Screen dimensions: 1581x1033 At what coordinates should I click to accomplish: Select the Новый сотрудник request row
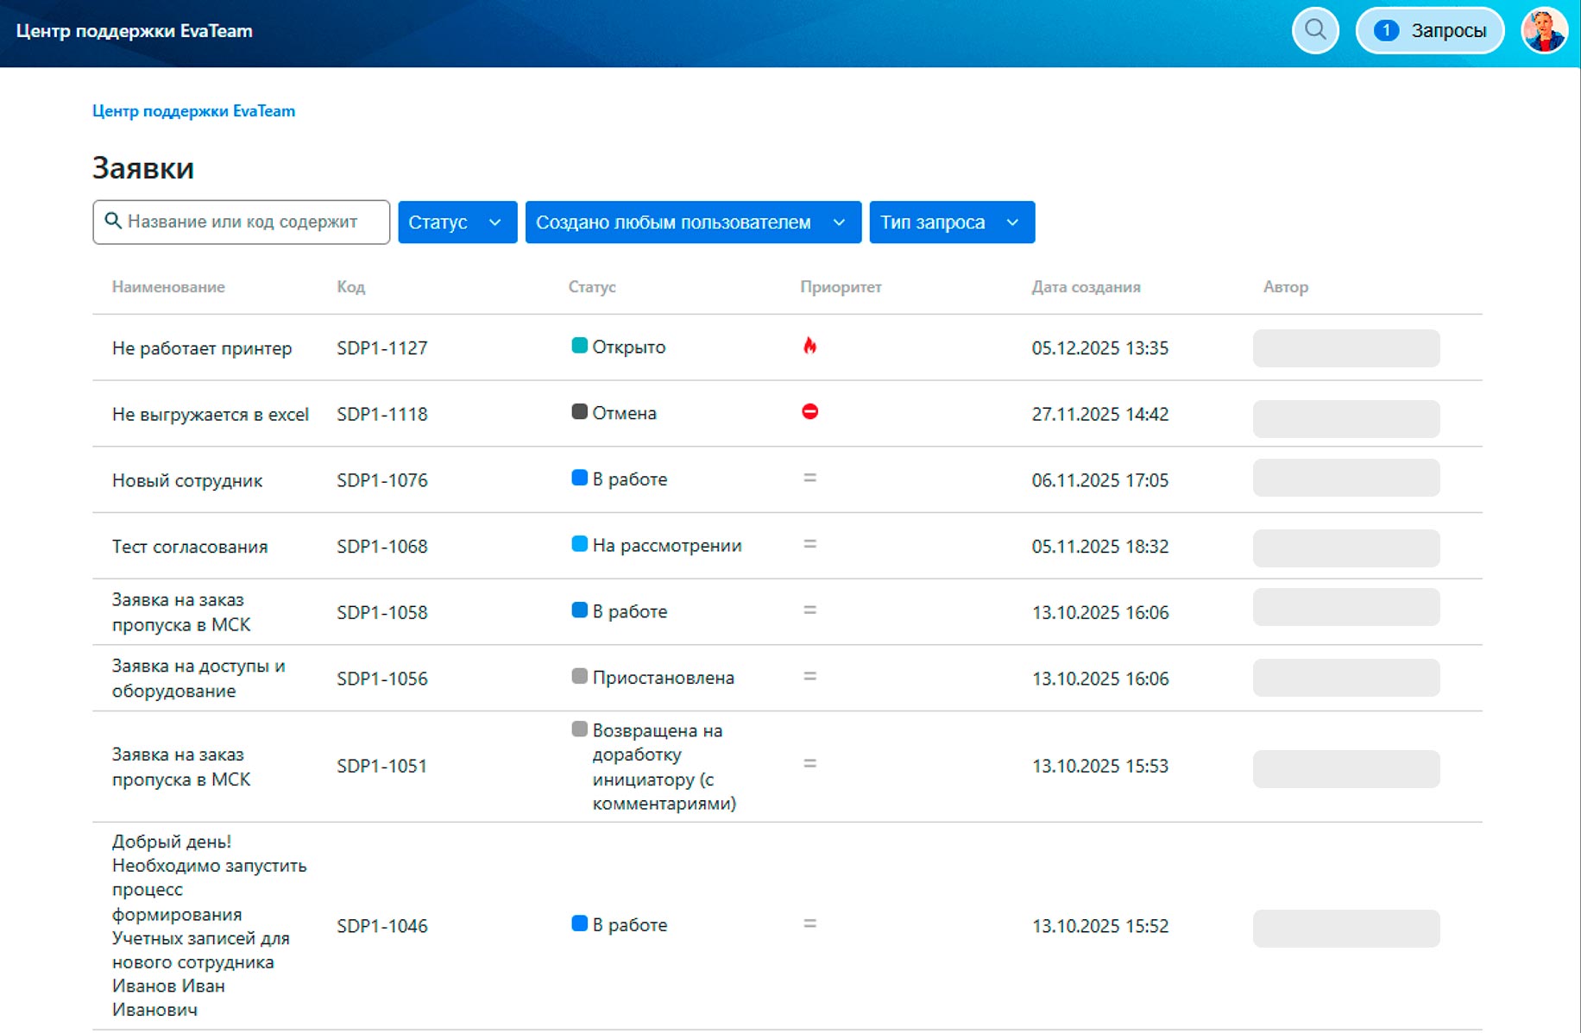(186, 479)
